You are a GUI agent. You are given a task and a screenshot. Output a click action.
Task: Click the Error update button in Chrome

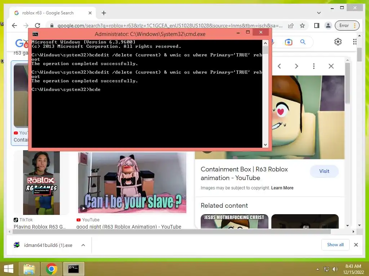click(347, 26)
